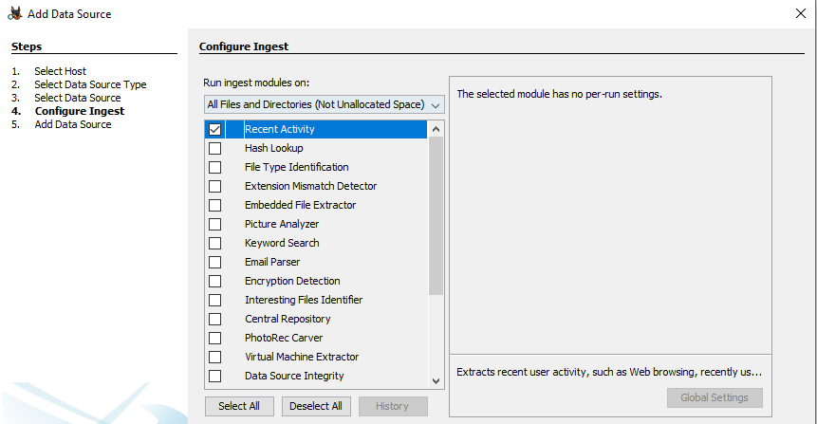Toggle the Encryption Detection checkbox

pos(214,281)
